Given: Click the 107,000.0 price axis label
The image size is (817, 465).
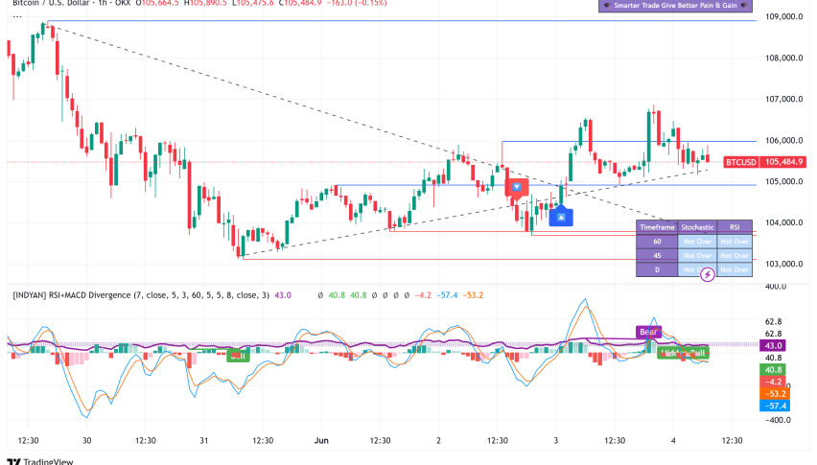Looking at the screenshot, I should [783, 99].
